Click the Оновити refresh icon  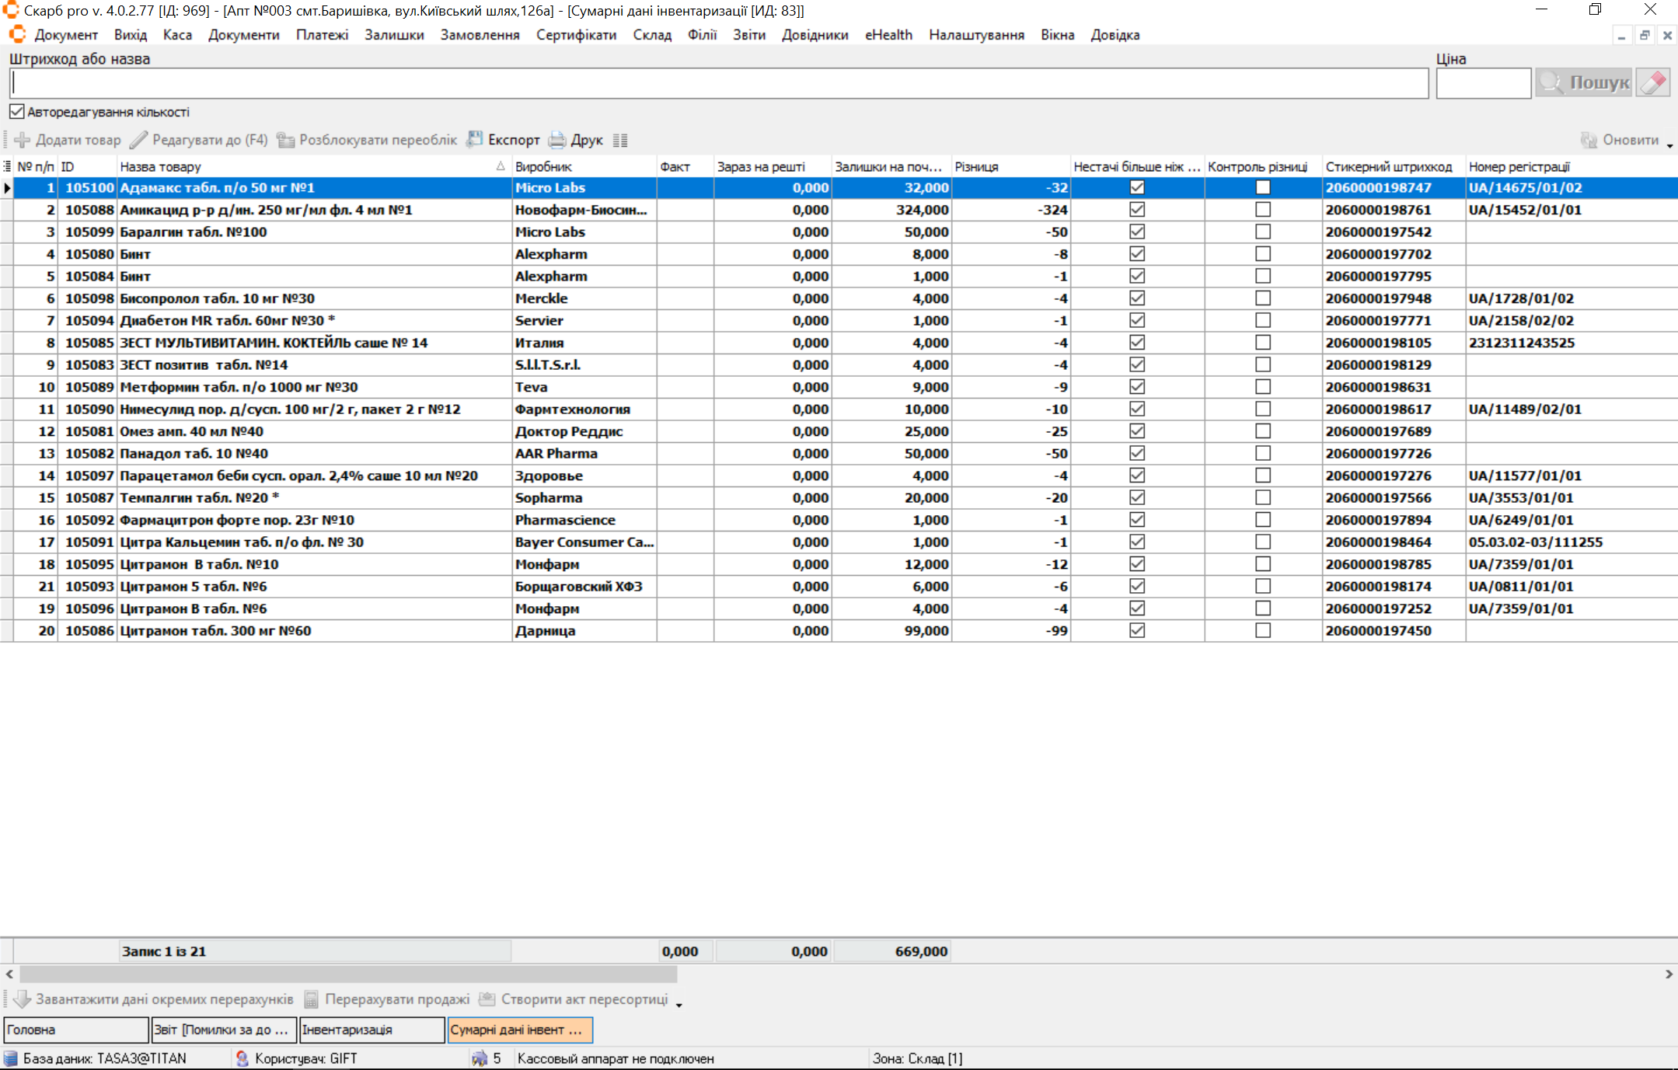point(1589,140)
